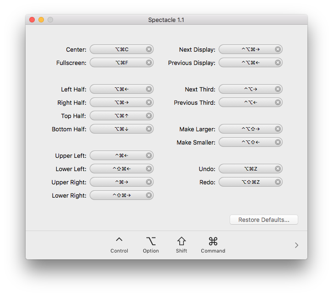Select the Redo shortcut recorder field
333x296 pixels.
(x=251, y=182)
